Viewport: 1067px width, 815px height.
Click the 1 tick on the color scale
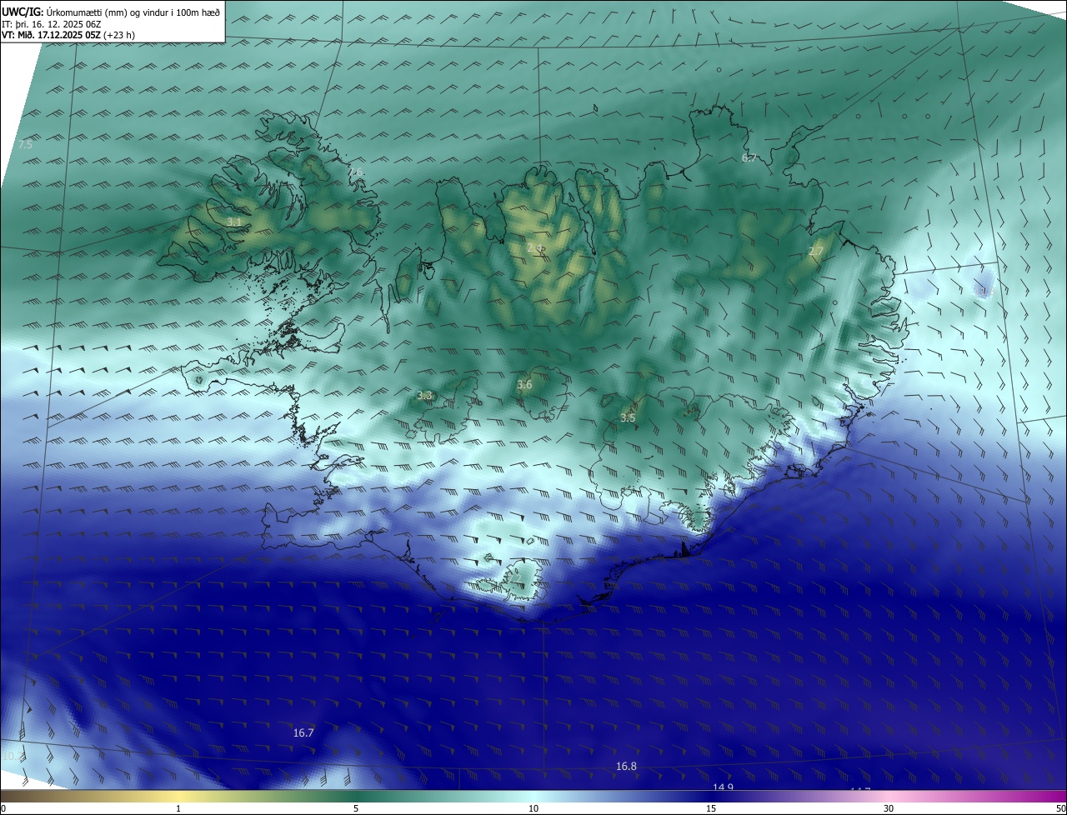[178, 808]
